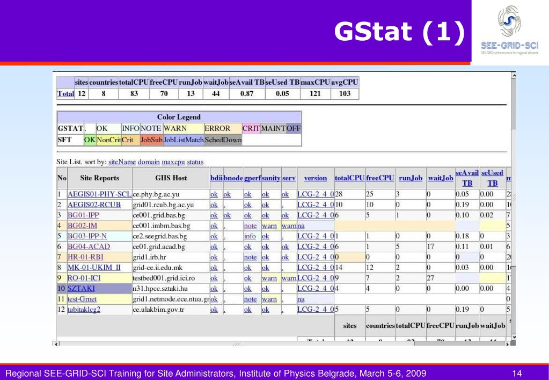Click the runJob column header link
Viewport: 549px width, 380px height.
411,178
